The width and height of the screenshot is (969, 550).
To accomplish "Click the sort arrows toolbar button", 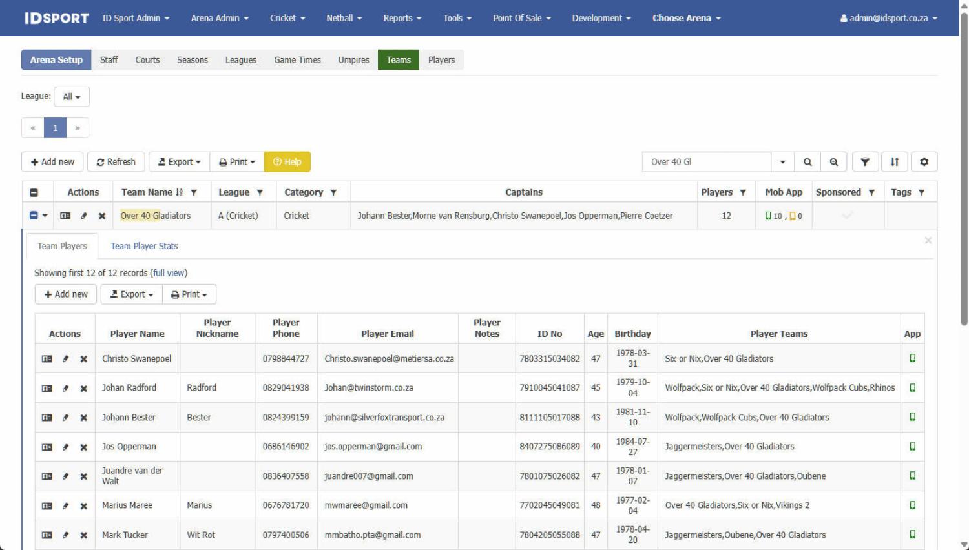I will [x=895, y=162].
